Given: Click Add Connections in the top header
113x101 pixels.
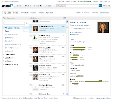Looking at the screenshot, I should pyautogui.click(x=84, y=2).
